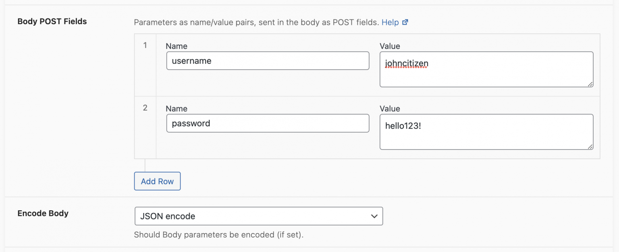The image size is (619, 252).
Task: Click the Body POST Fields label
Action: click(x=52, y=21)
